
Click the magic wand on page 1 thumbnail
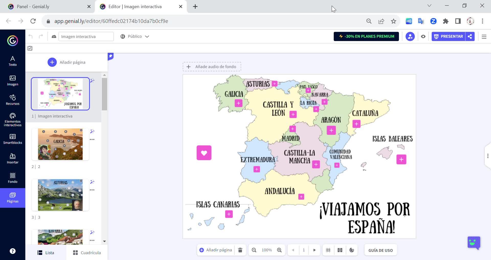click(x=92, y=81)
